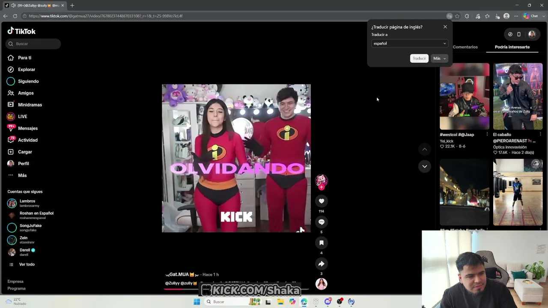Click the TikTok logo

tap(21, 31)
